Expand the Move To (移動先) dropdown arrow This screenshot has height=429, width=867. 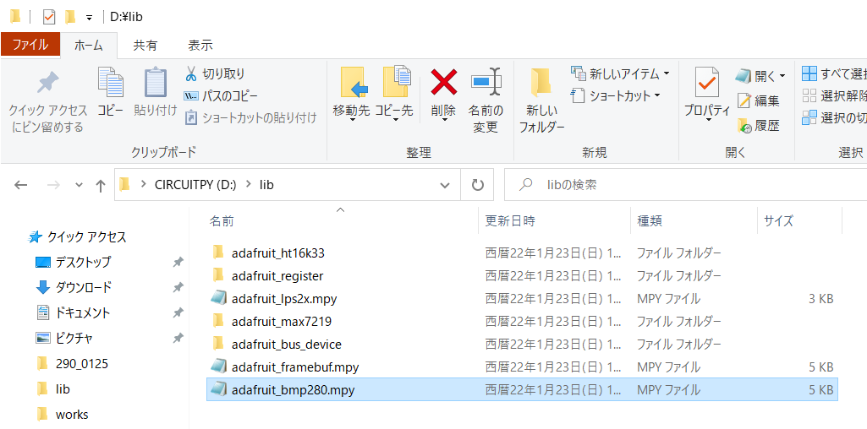pos(352,120)
